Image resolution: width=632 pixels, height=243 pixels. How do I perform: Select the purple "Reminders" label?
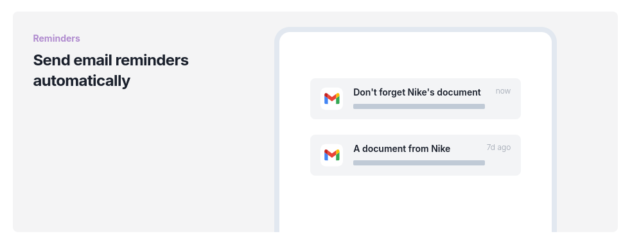[x=57, y=38]
